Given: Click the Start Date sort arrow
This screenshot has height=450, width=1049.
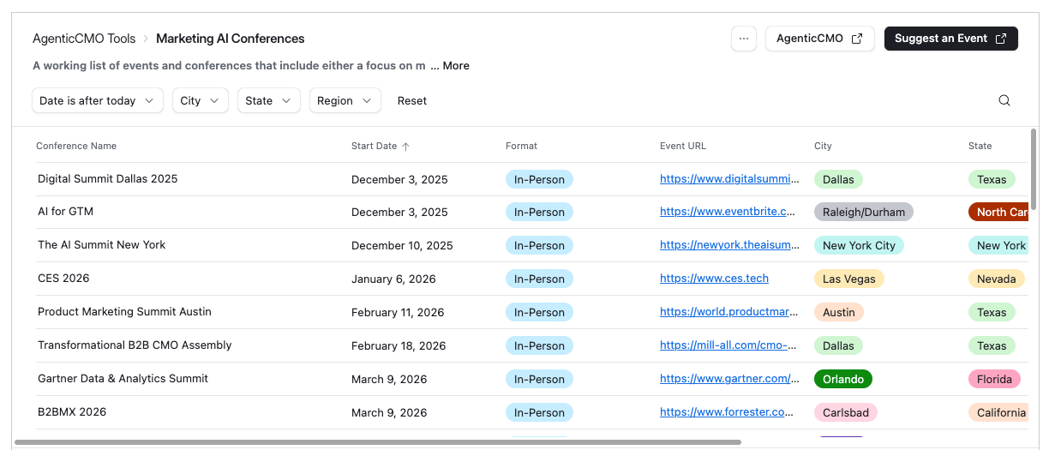Looking at the screenshot, I should 405,147.
